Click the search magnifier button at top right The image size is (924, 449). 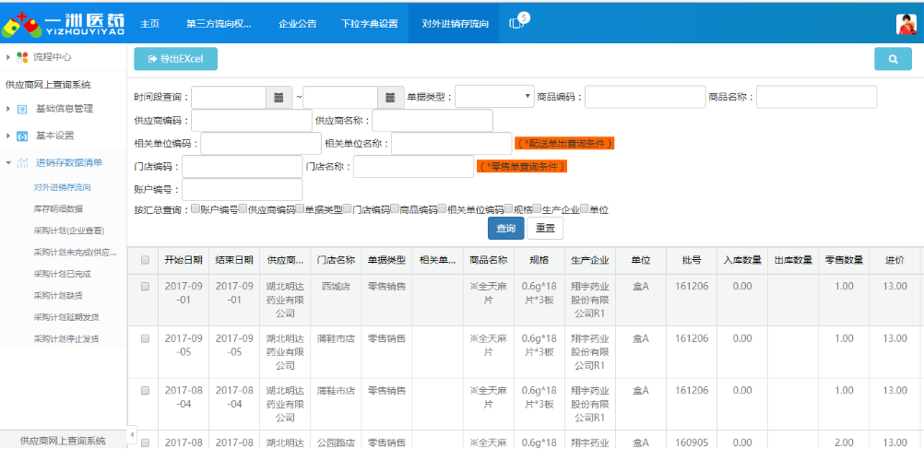point(893,59)
